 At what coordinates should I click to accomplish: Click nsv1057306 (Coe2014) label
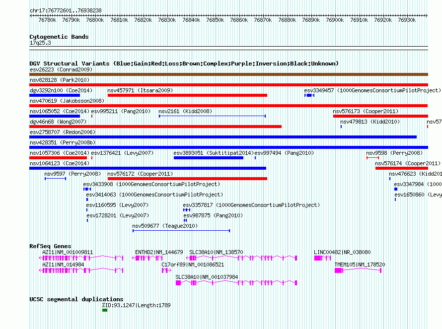pos(60,153)
